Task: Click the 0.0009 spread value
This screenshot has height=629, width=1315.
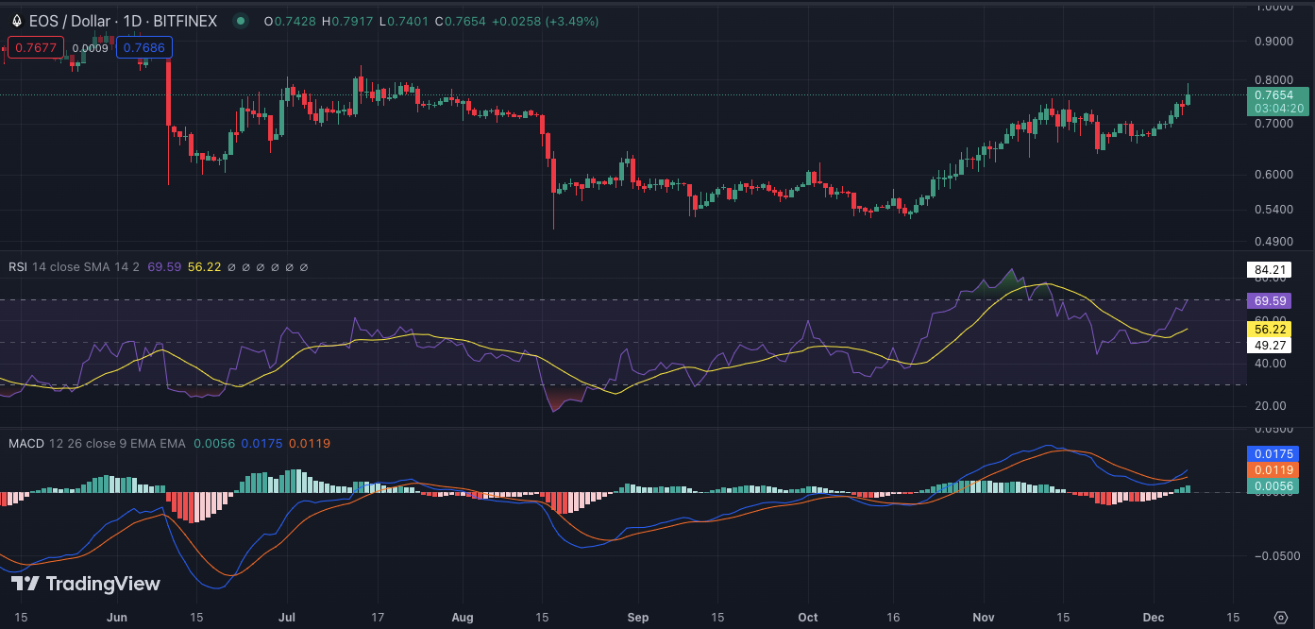Action: (x=91, y=47)
